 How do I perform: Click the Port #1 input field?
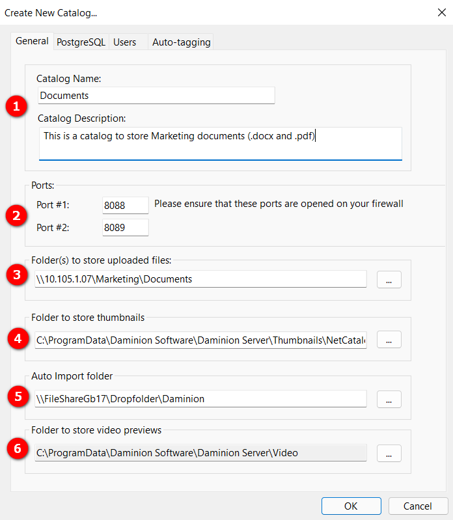pos(126,205)
